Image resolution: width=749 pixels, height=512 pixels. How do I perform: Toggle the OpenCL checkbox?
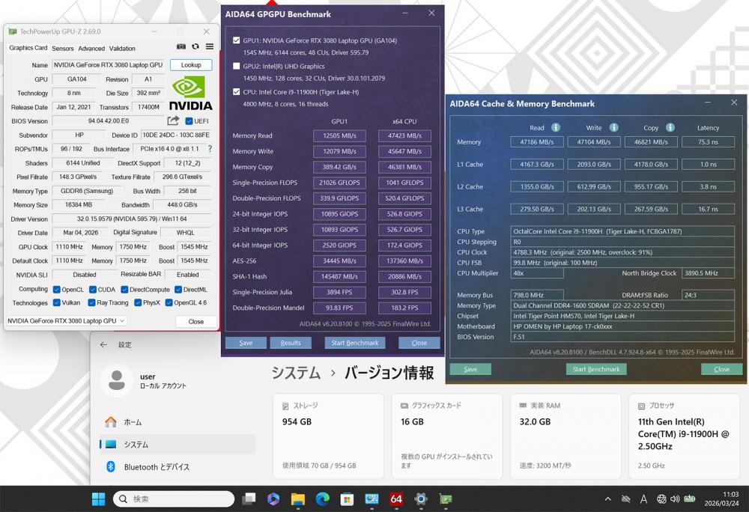(56, 290)
